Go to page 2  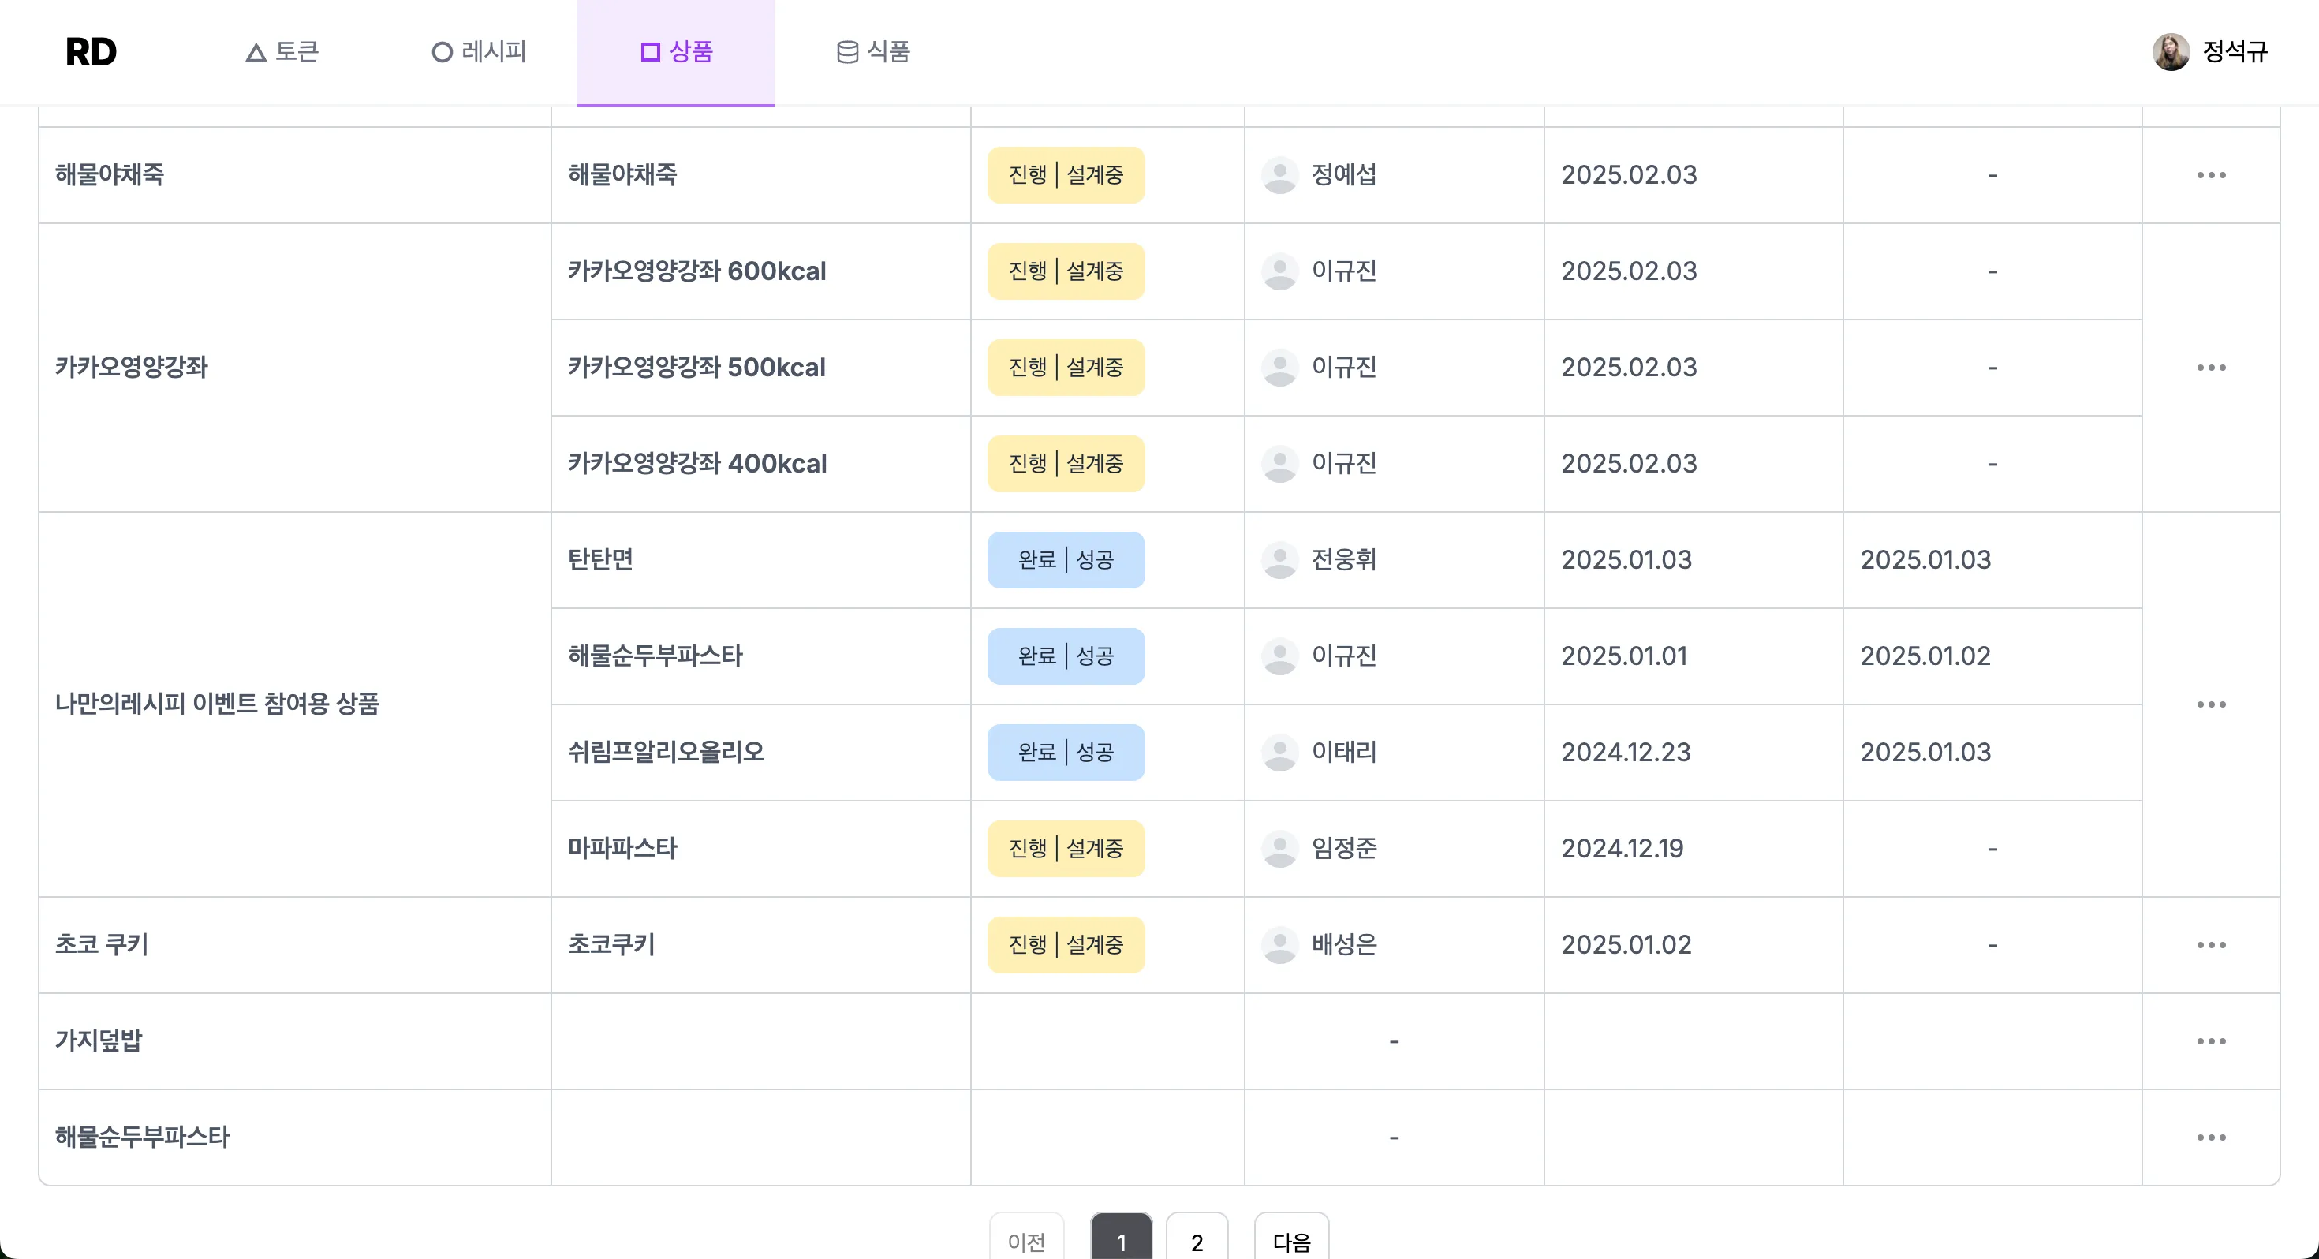[x=1197, y=1241]
